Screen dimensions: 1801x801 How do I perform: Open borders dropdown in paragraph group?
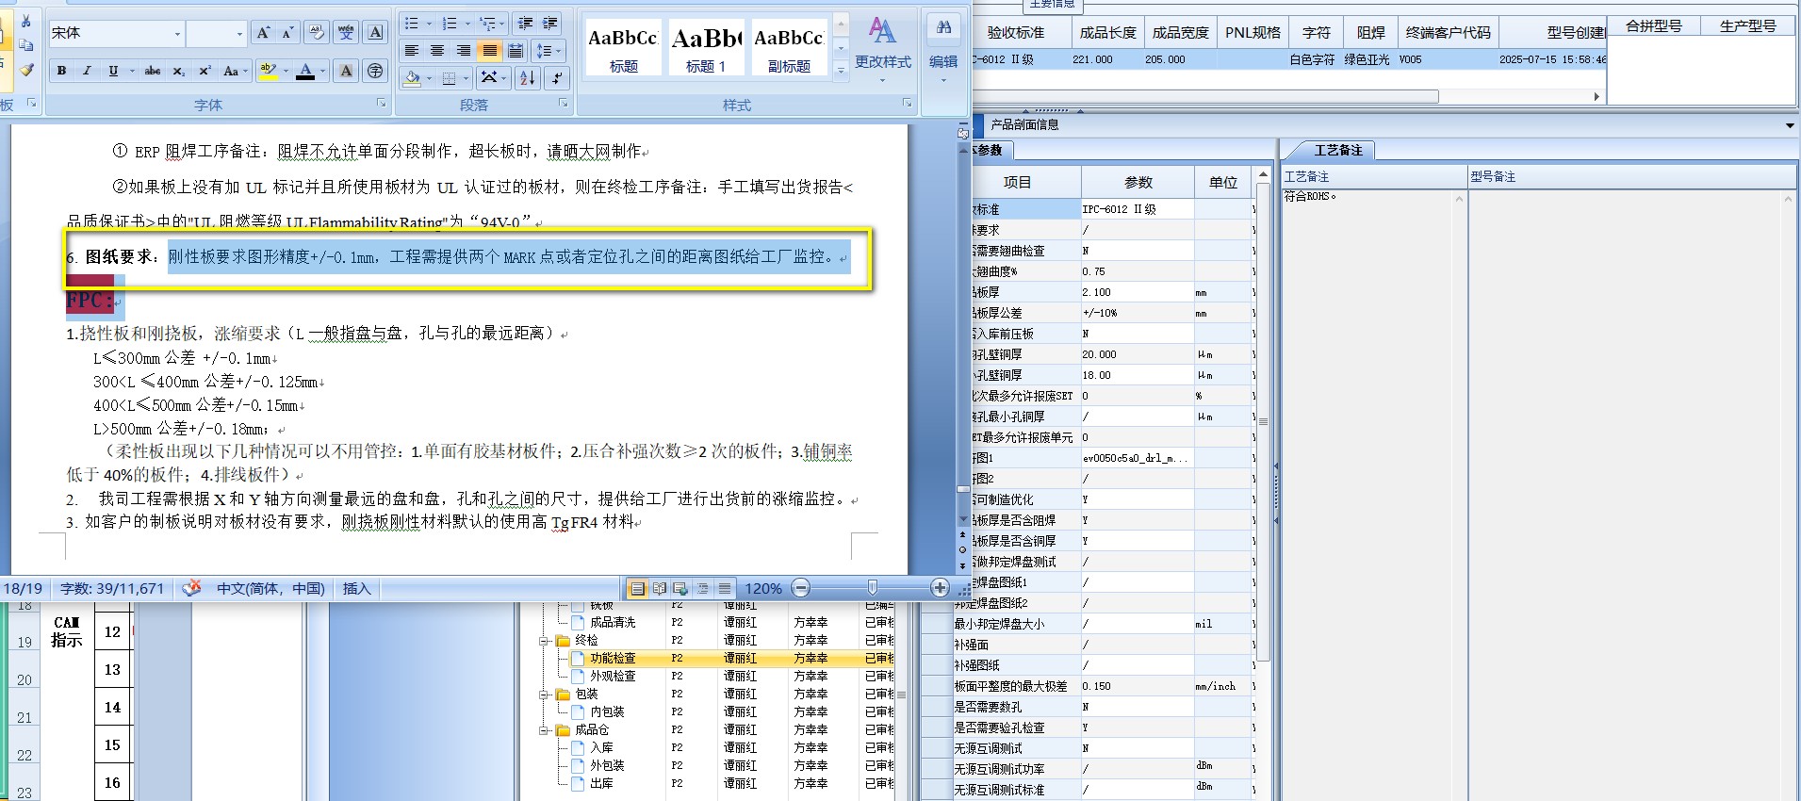467,78
